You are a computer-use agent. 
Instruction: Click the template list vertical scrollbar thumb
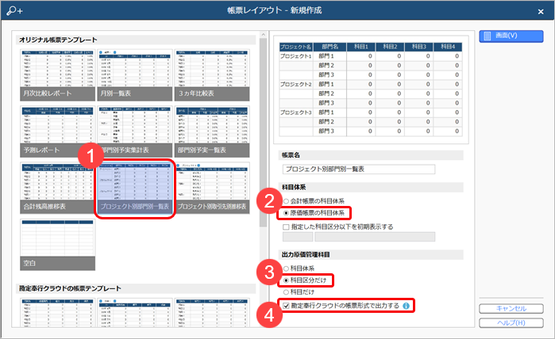coord(263,132)
